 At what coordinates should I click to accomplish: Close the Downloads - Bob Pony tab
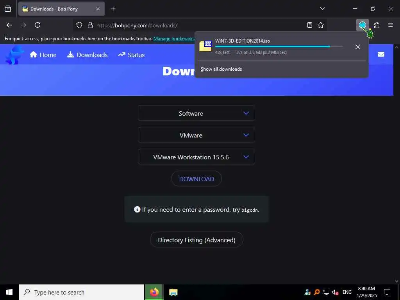98,9
